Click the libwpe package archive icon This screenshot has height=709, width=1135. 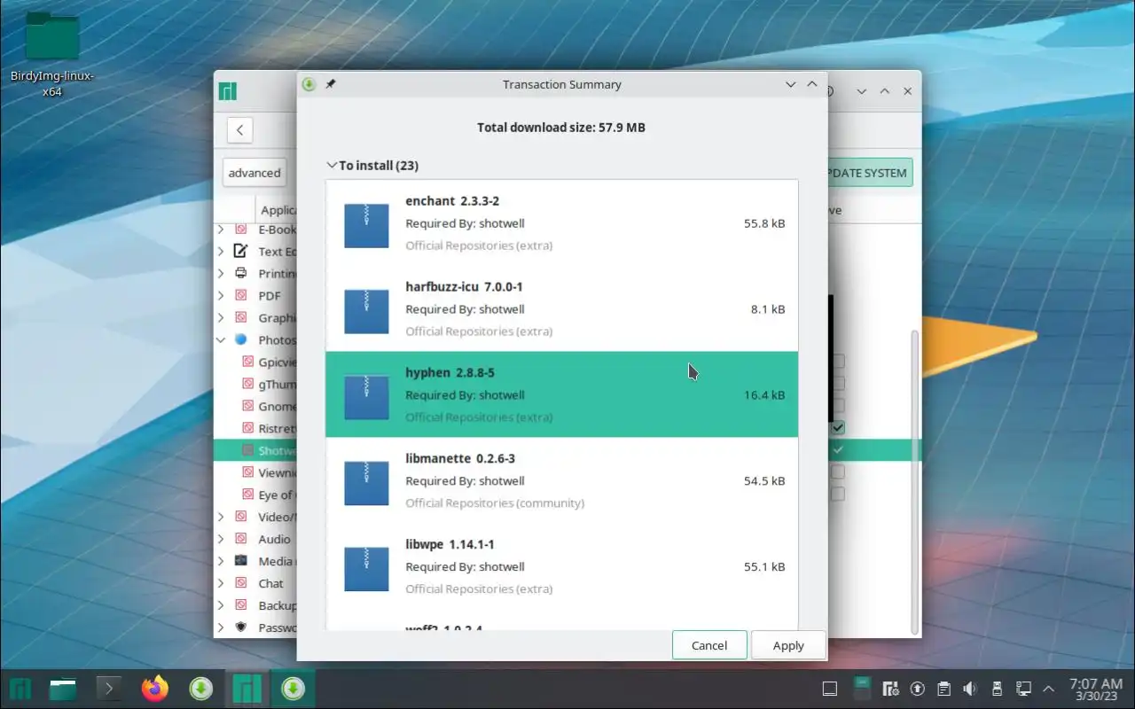point(366,569)
